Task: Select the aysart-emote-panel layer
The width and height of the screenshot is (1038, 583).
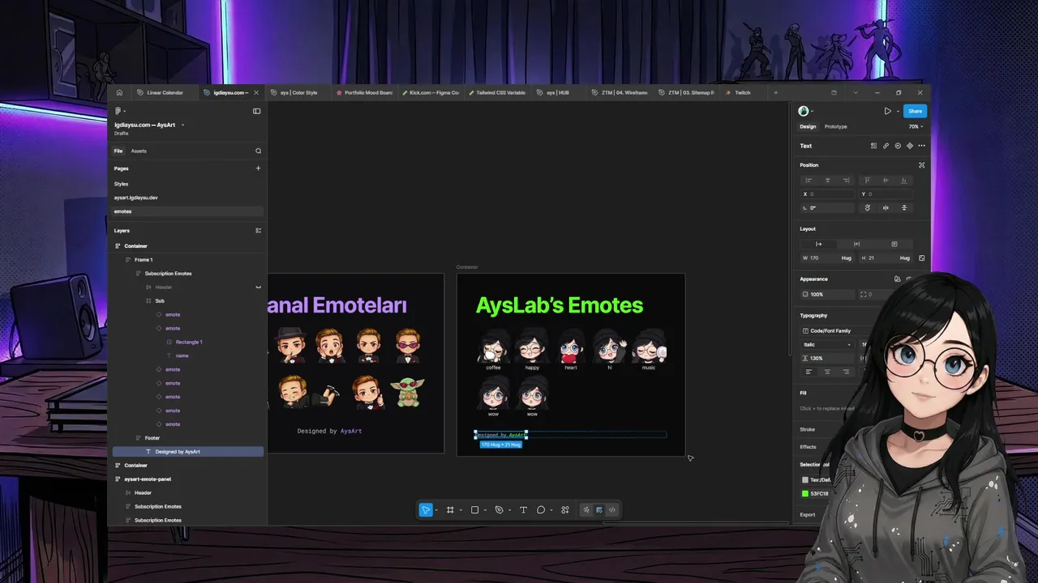Action: [148, 479]
